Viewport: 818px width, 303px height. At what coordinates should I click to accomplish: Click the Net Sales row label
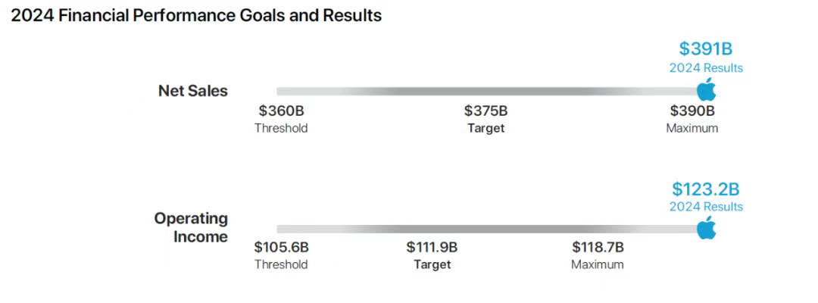(192, 91)
